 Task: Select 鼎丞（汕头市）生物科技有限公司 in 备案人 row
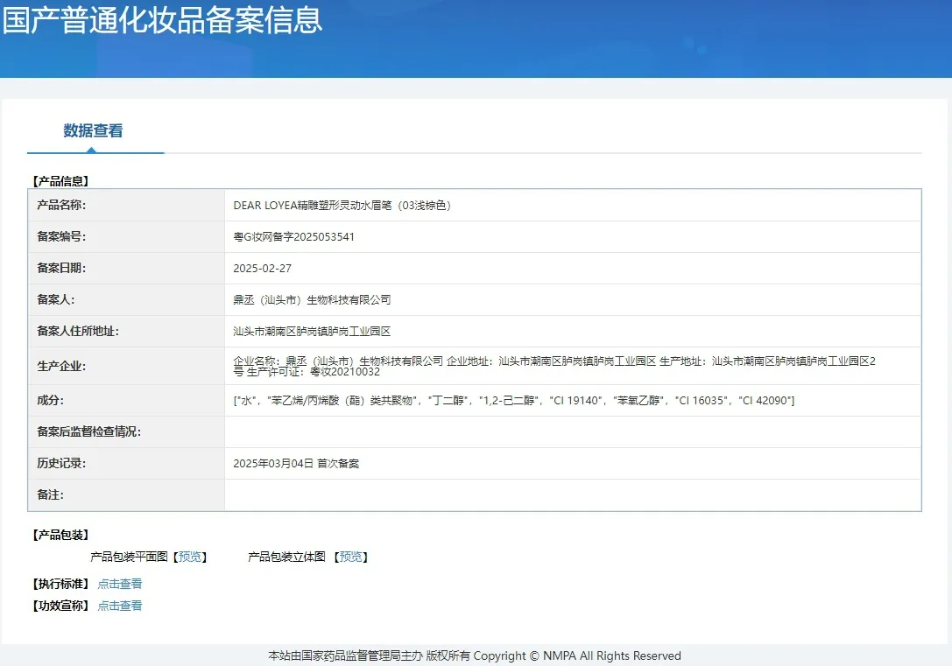click(312, 299)
